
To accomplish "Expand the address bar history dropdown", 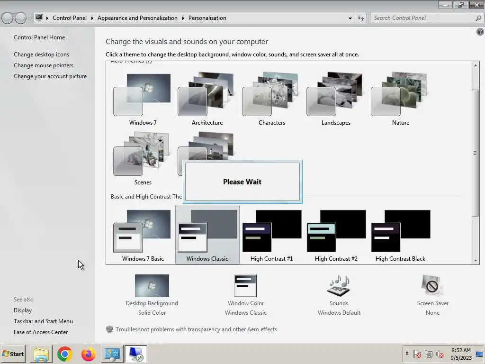I will tap(350, 18).
